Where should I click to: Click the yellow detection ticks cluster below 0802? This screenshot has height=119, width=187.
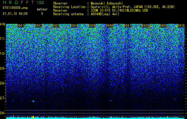click(x=33, y=117)
